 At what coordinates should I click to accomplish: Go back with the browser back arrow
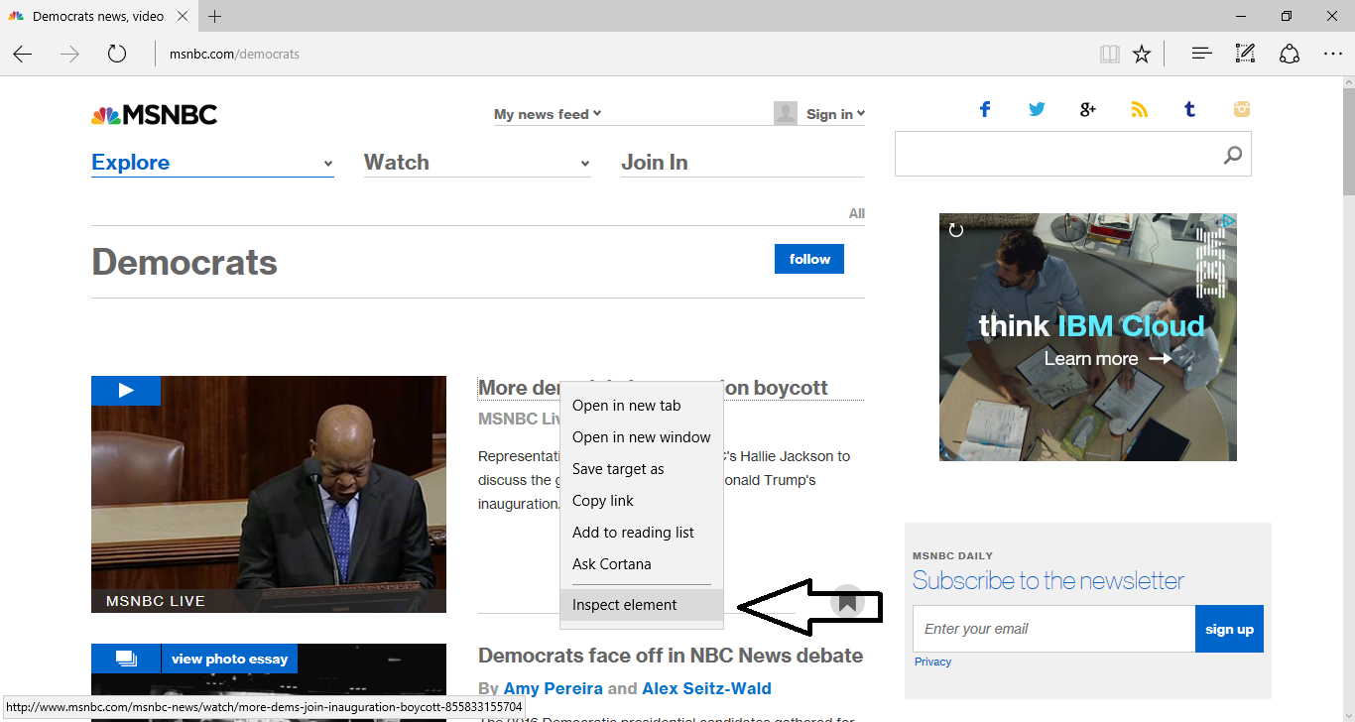pos(23,54)
